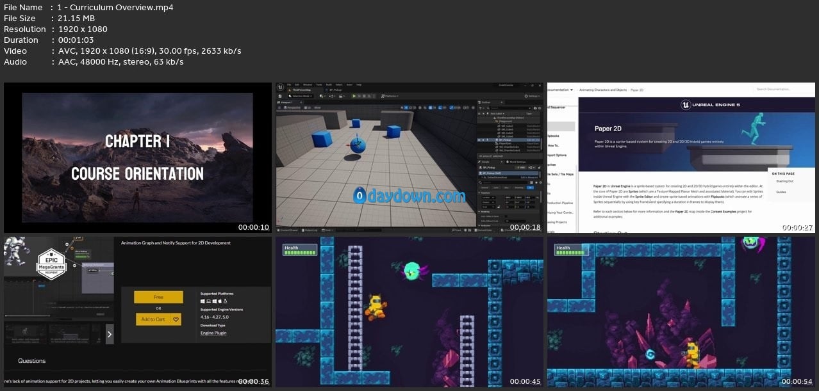Open the Window menu in Unreal Editor

click(308, 84)
